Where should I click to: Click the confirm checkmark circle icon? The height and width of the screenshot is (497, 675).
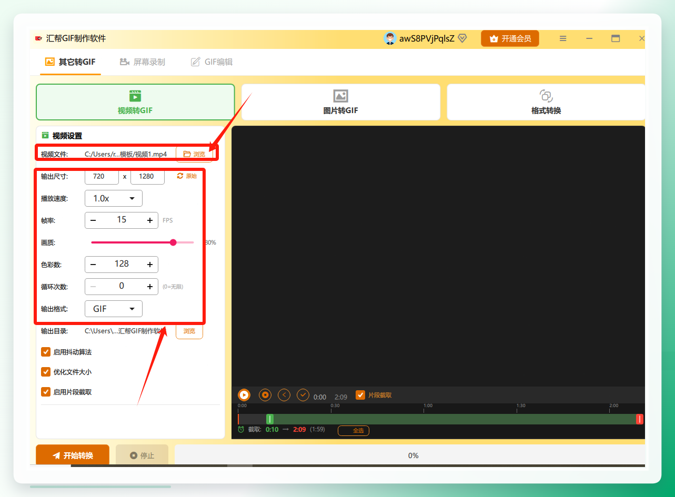303,394
